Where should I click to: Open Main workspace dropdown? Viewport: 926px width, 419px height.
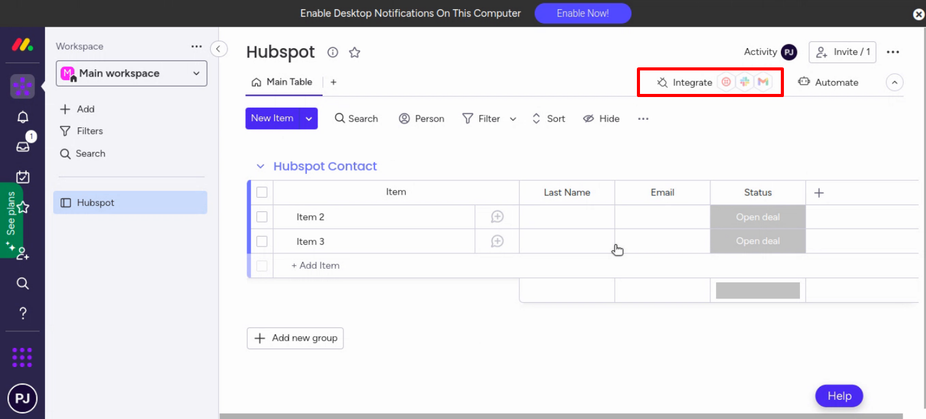tap(132, 74)
